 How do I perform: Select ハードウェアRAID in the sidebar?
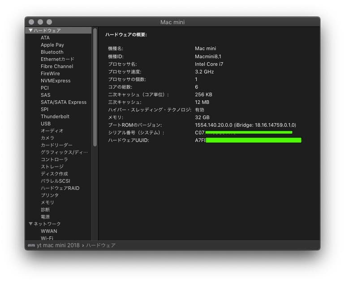[x=60, y=188]
